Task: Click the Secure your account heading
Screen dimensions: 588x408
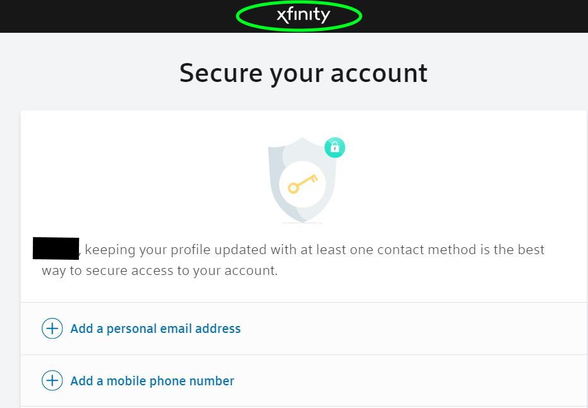Action: pos(303,73)
